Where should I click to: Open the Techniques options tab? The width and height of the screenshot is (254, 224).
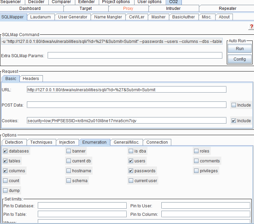coord(41,142)
